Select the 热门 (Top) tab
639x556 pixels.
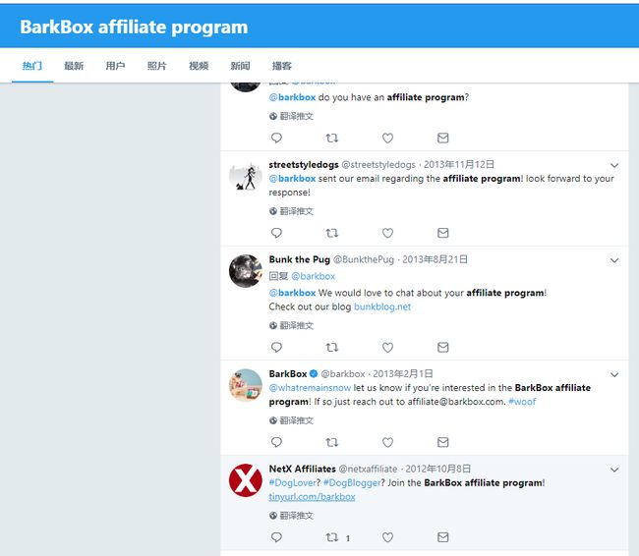(x=32, y=66)
